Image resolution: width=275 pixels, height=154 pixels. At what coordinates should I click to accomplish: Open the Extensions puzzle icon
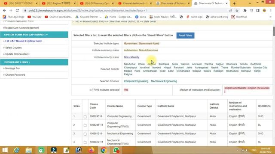[245, 10]
